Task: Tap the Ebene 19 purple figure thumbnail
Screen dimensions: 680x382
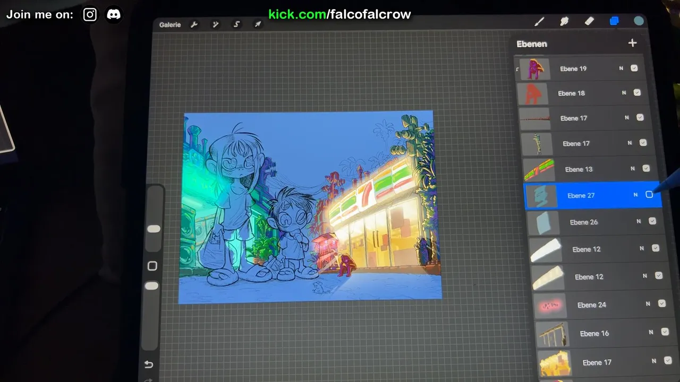Action: [x=534, y=69]
